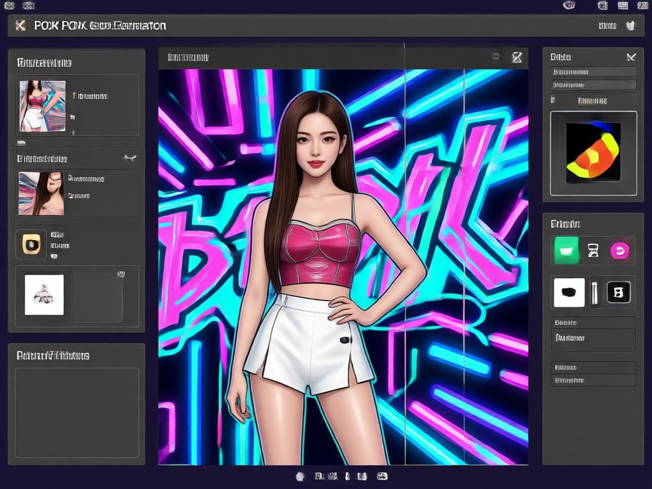
Task: Click the header label of the bottom-left panel
Action: pyautogui.click(x=53, y=356)
